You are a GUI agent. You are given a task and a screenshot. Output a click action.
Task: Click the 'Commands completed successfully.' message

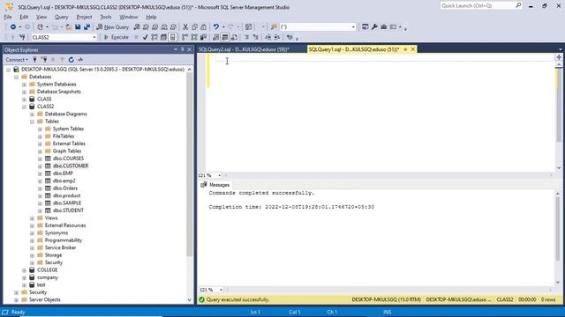(x=261, y=193)
